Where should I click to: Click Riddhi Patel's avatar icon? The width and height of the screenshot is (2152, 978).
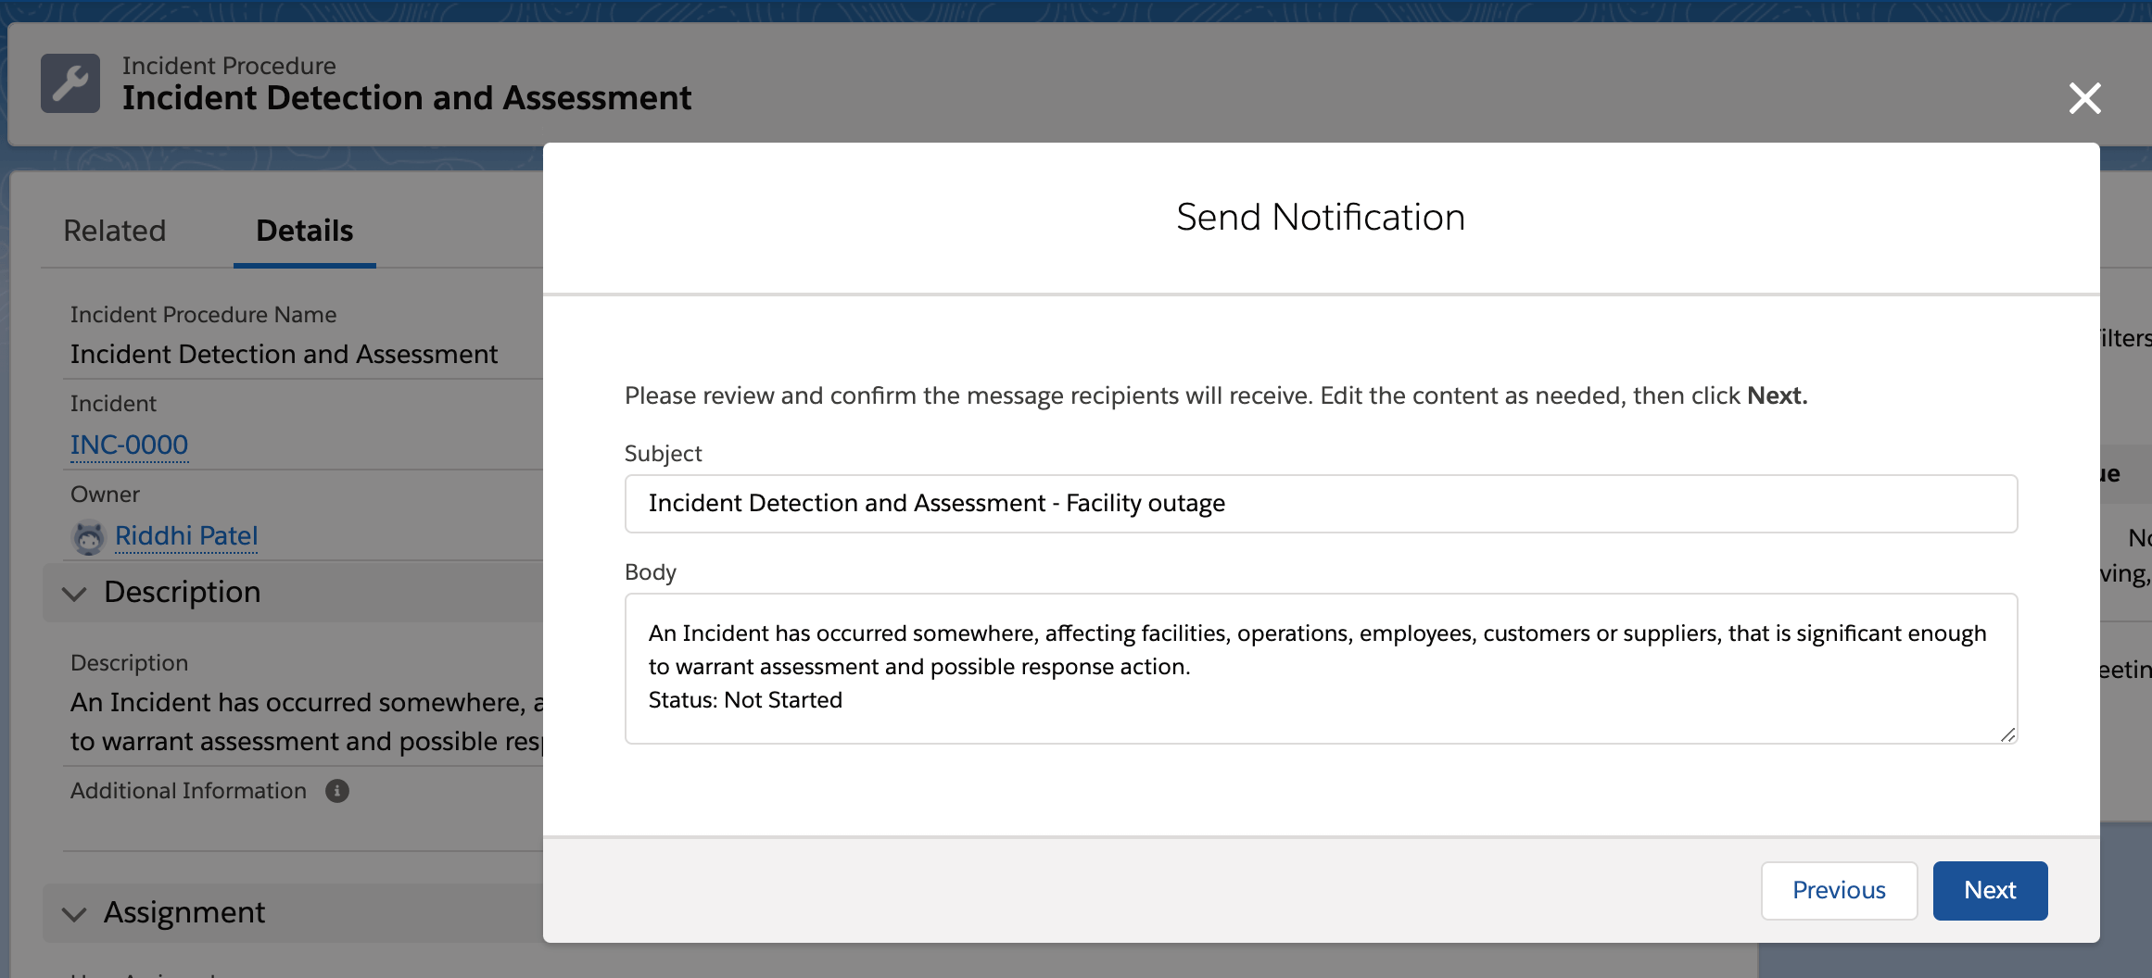[89, 537]
